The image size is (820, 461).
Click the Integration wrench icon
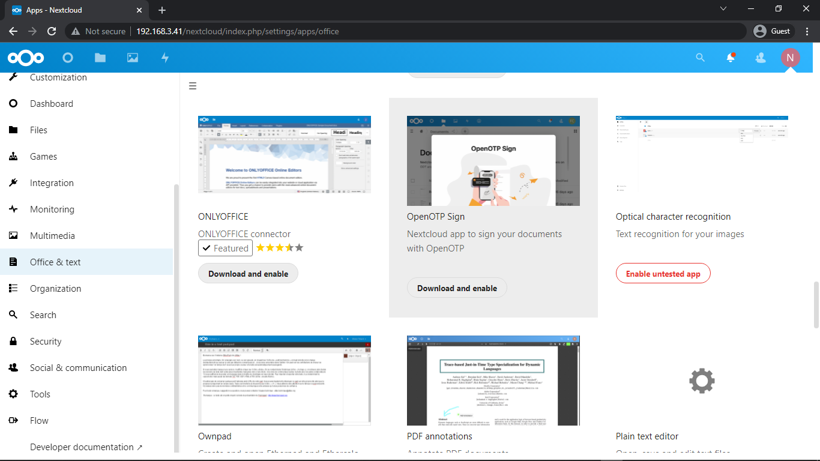click(13, 183)
